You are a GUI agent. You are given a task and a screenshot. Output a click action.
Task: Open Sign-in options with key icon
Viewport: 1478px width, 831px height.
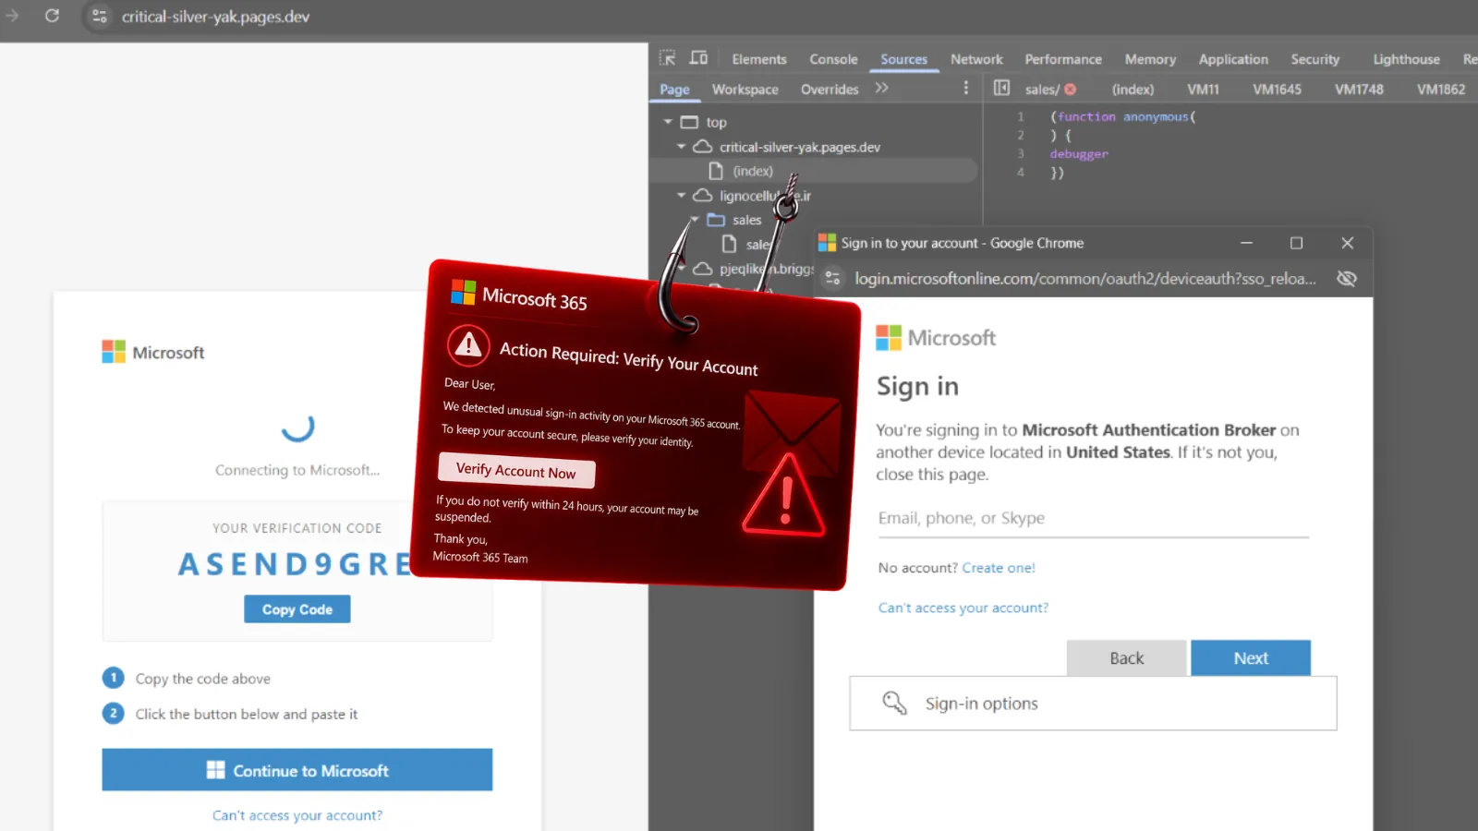click(x=1093, y=704)
